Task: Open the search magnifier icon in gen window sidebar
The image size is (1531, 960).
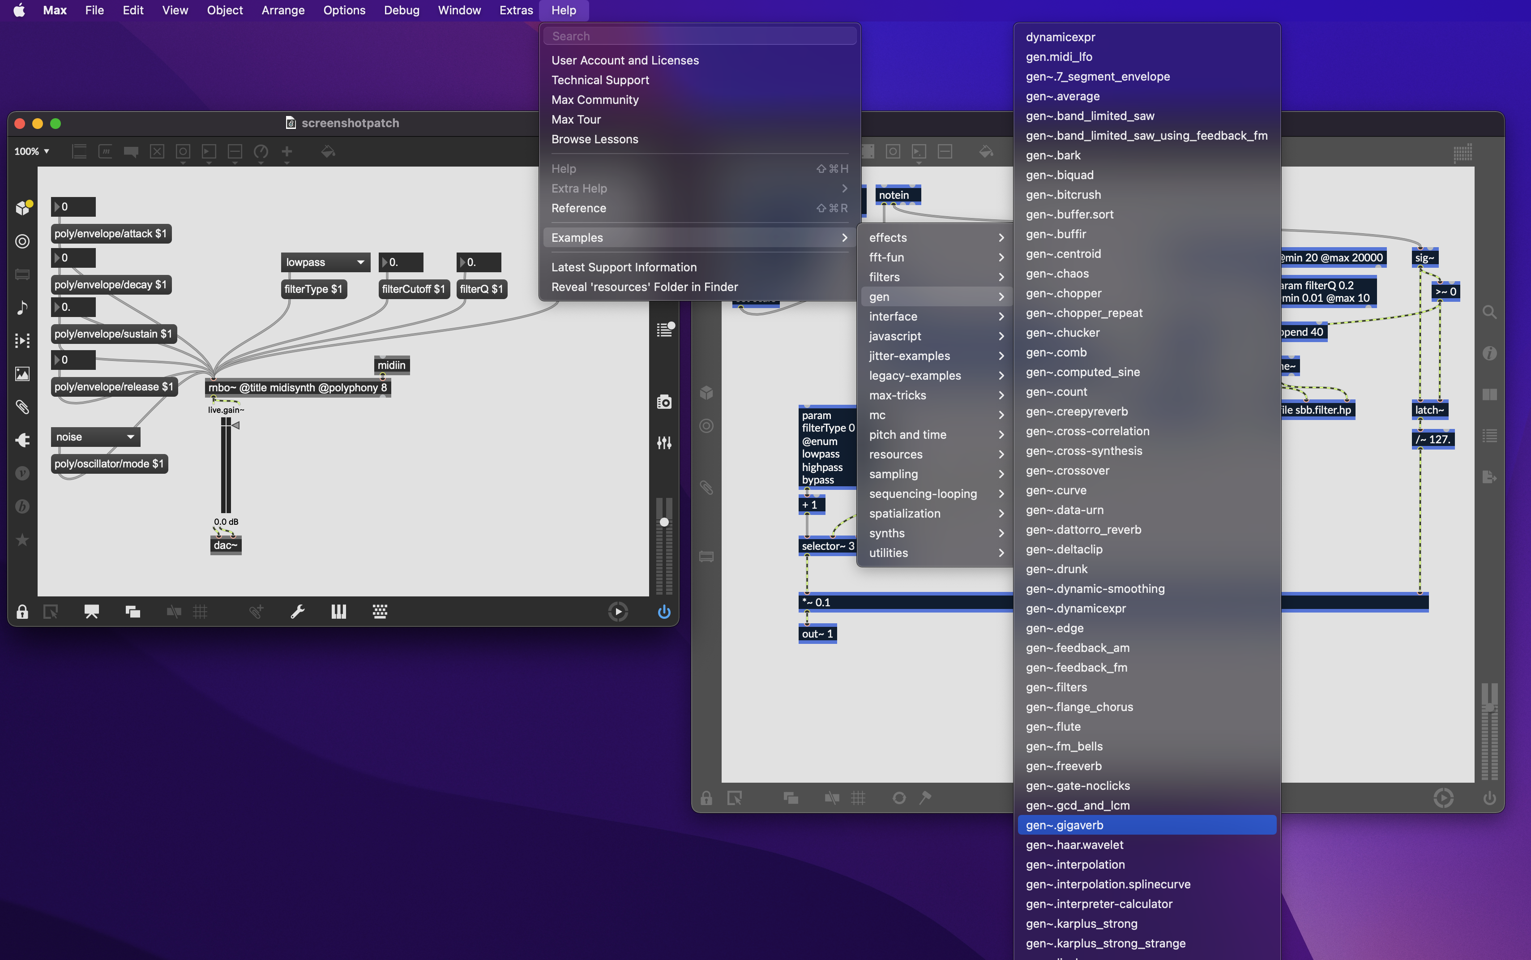Action: tap(1489, 313)
